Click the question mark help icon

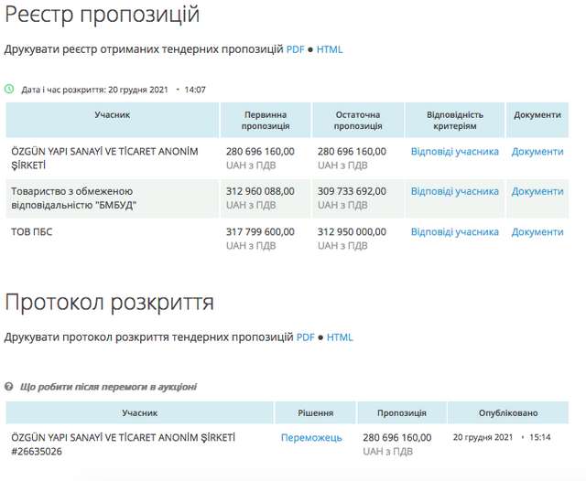[x=10, y=387]
